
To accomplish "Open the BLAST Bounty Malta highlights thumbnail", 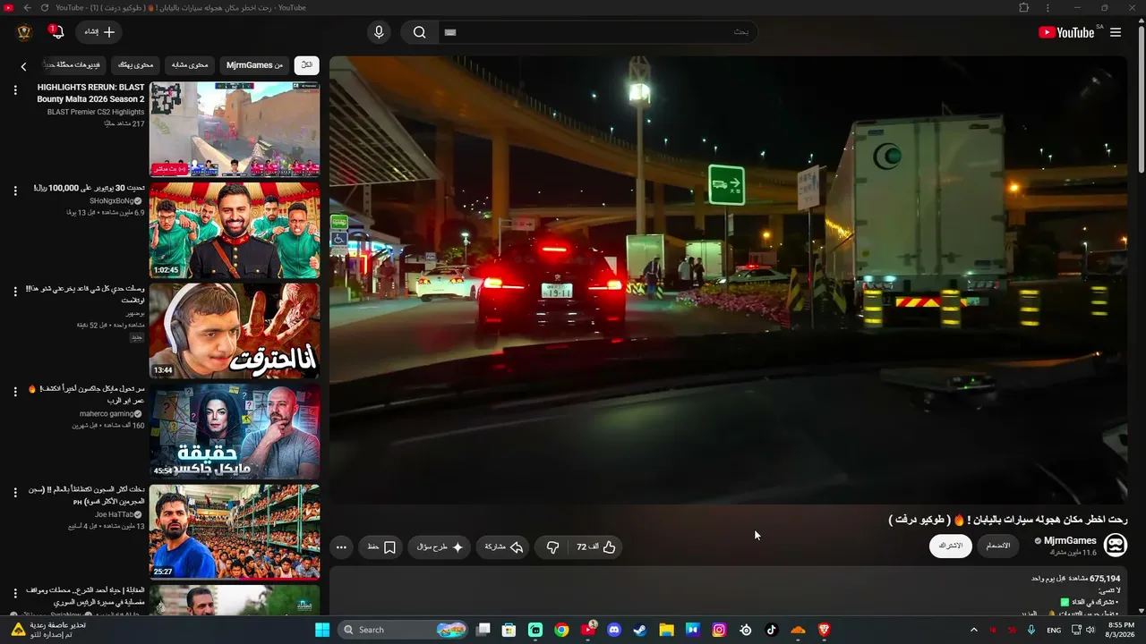I will pos(235,130).
